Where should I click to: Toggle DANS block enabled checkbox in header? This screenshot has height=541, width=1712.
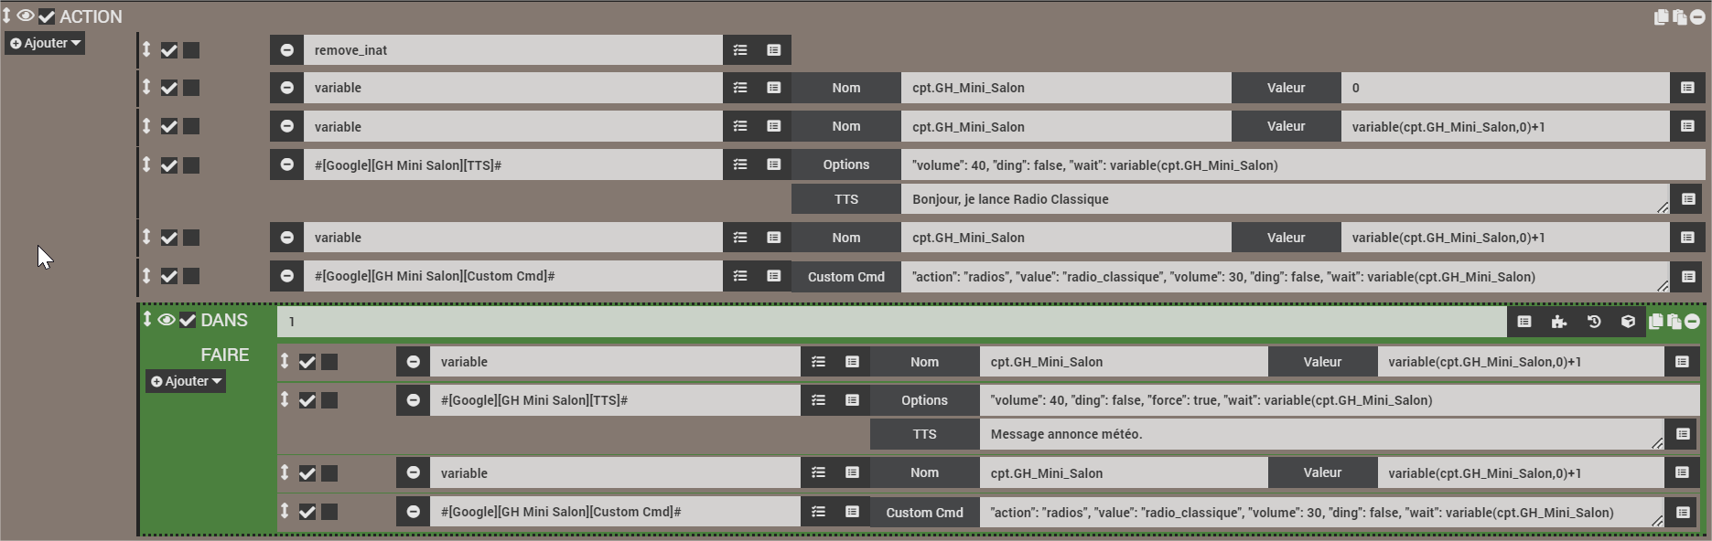(x=188, y=320)
